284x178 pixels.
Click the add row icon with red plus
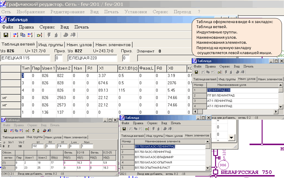pyautogui.click(x=16, y=35)
